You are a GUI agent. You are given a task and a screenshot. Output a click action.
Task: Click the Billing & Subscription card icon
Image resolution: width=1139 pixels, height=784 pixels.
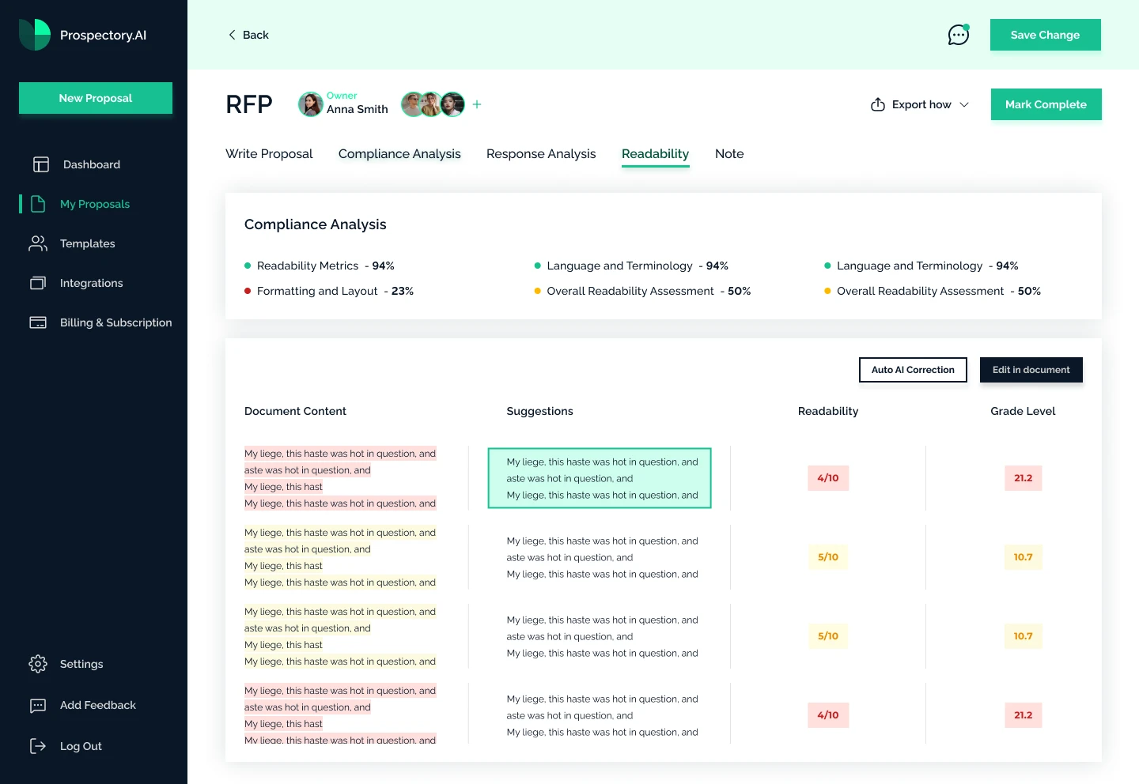[38, 322]
